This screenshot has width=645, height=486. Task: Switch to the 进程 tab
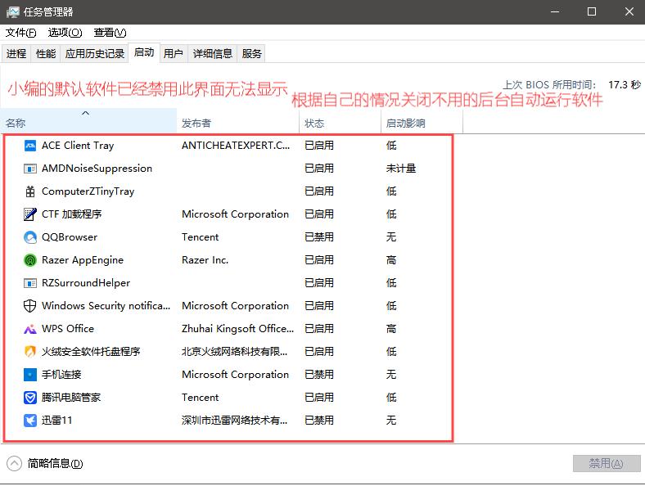point(16,53)
